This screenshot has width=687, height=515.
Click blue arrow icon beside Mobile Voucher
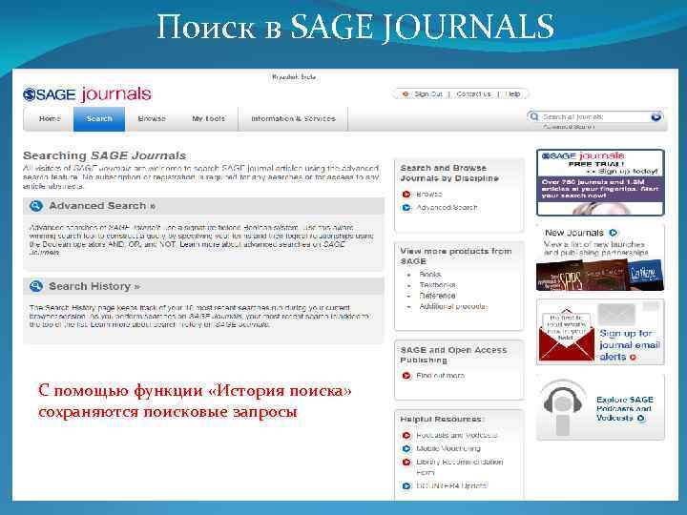coord(406,449)
